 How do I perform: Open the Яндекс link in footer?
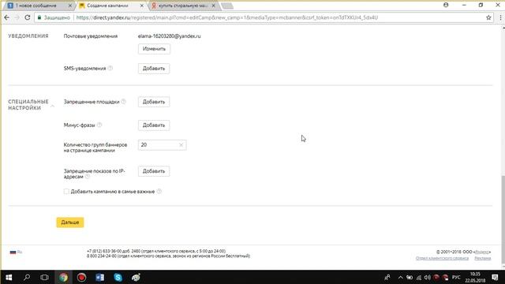click(x=482, y=252)
